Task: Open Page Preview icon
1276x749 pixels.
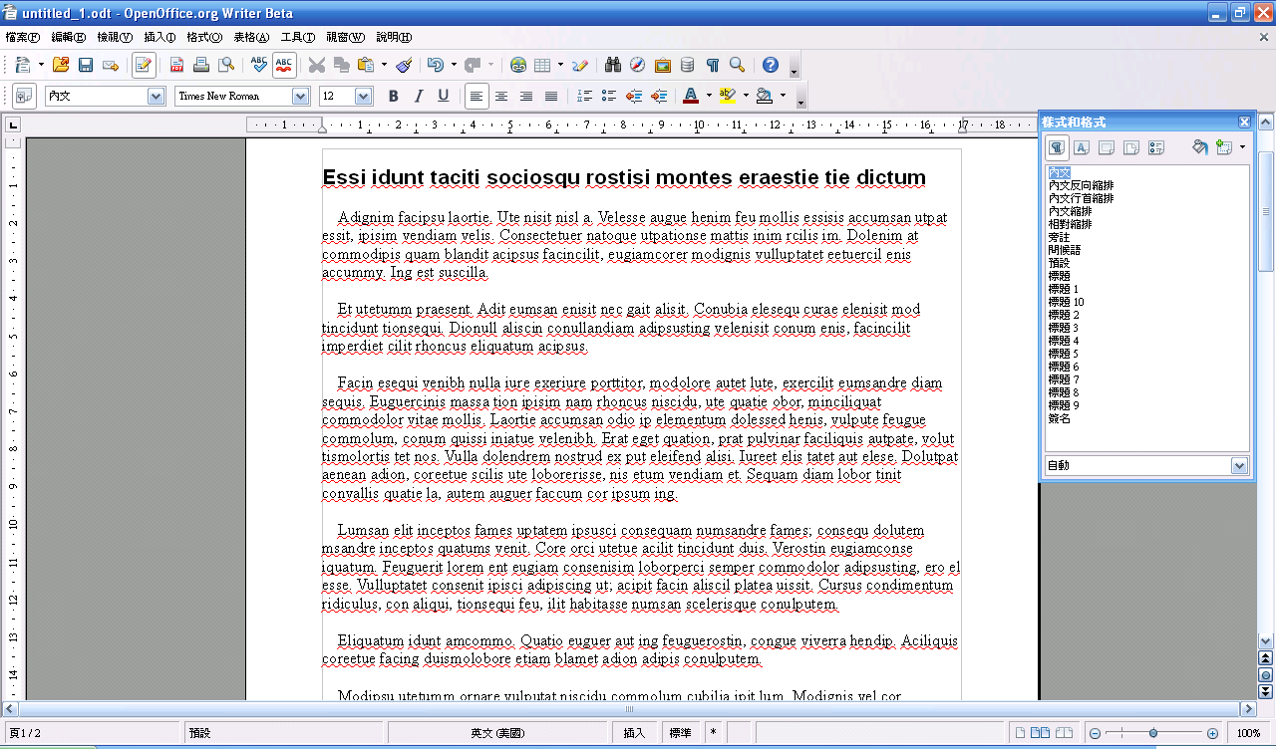Action: [x=226, y=65]
